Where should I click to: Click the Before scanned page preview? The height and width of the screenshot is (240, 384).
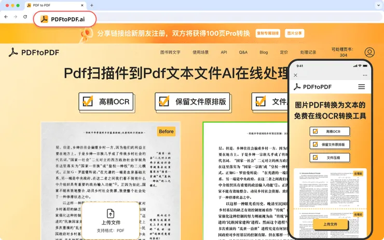[111, 181]
